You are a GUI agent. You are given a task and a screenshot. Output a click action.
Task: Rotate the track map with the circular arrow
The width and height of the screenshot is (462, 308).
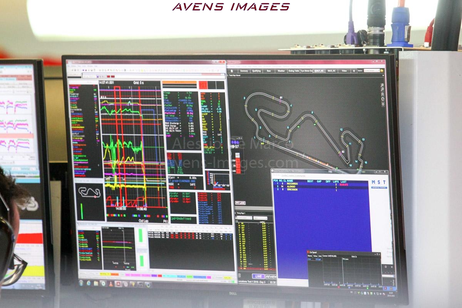pyautogui.click(x=383, y=99)
